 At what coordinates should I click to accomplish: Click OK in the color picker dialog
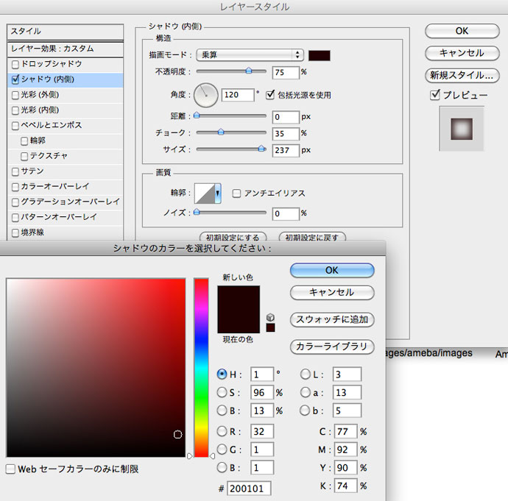tap(332, 271)
